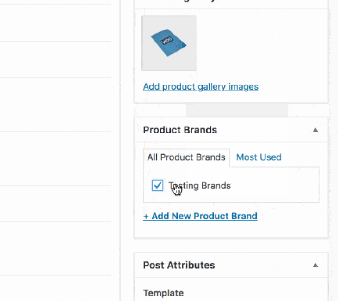Click the plus sign before Add New Product Brand
Image resolution: width=339 pixels, height=302 pixels.
coord(146,216)
